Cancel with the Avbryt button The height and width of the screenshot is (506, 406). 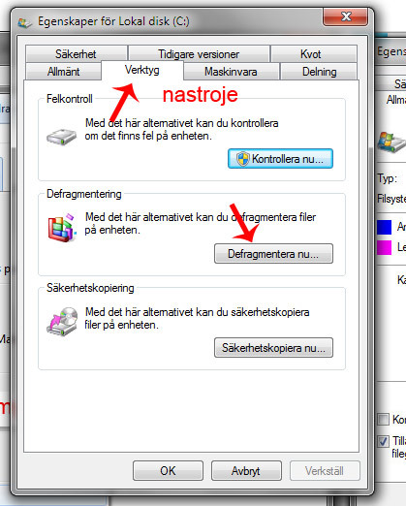[x=246, y=471]
